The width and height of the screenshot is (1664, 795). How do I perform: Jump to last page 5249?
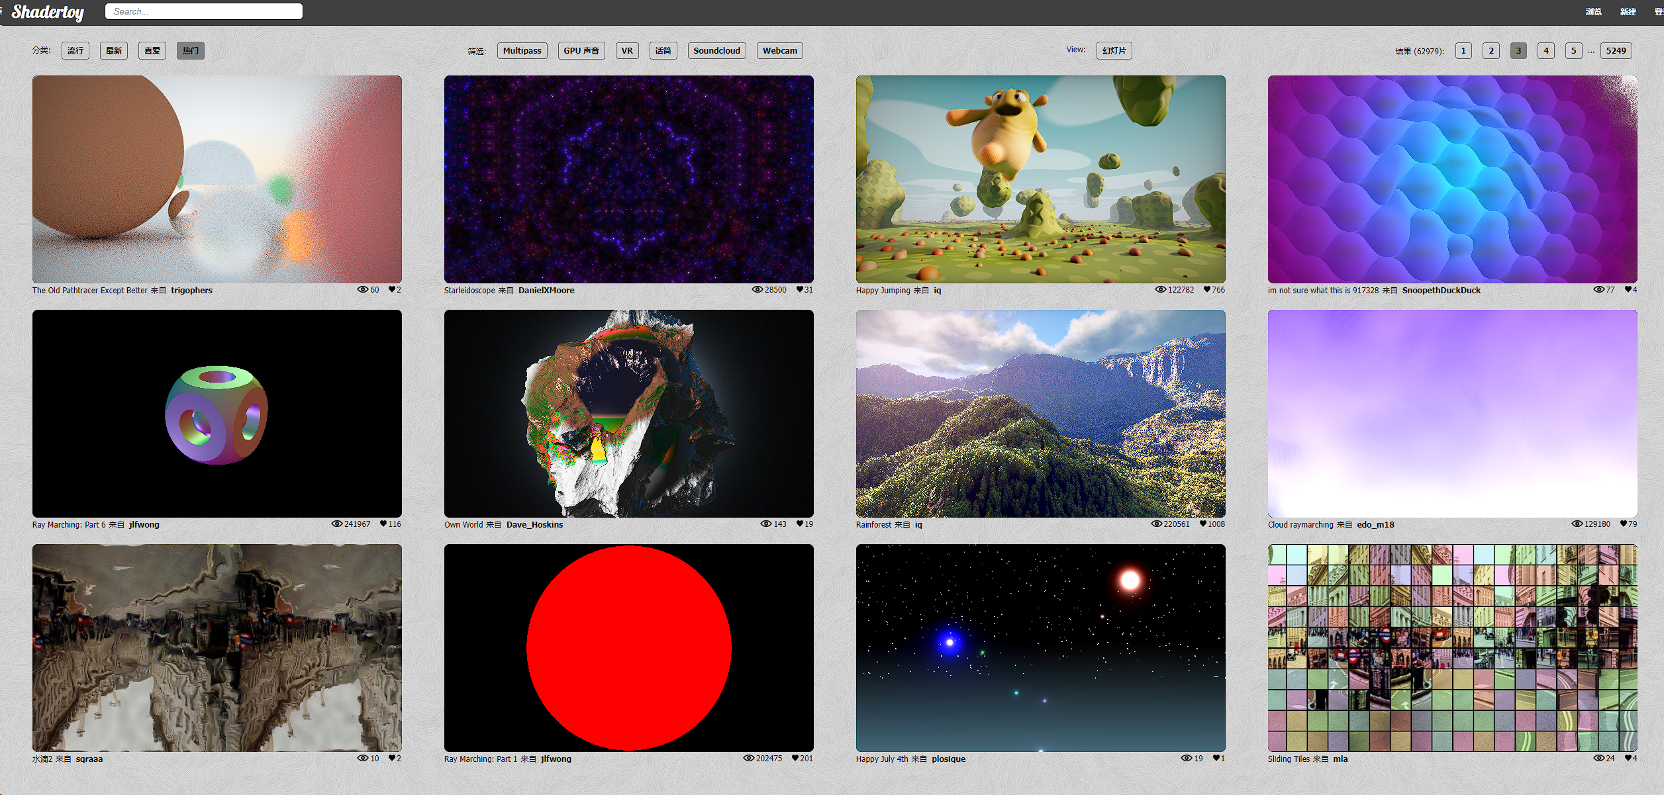(1616, 51)
